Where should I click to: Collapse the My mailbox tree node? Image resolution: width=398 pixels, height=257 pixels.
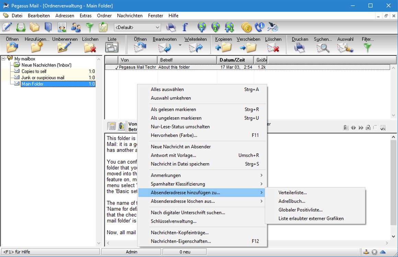(x=3, y=59)
